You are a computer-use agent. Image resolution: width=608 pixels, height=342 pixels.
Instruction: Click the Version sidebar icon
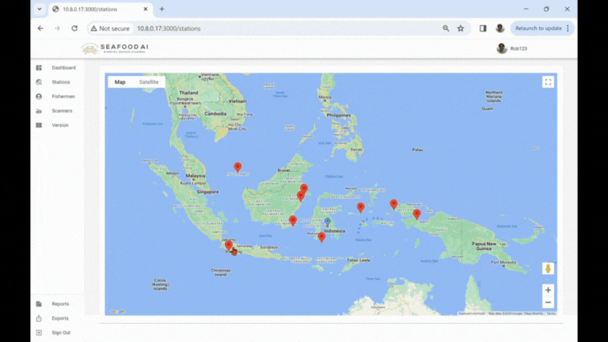(x=39, y=125)
